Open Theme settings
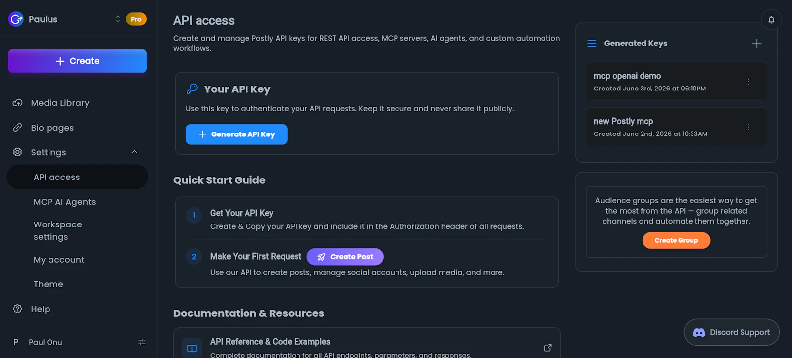The image size is (792, 358). click(x=49, y=284)
